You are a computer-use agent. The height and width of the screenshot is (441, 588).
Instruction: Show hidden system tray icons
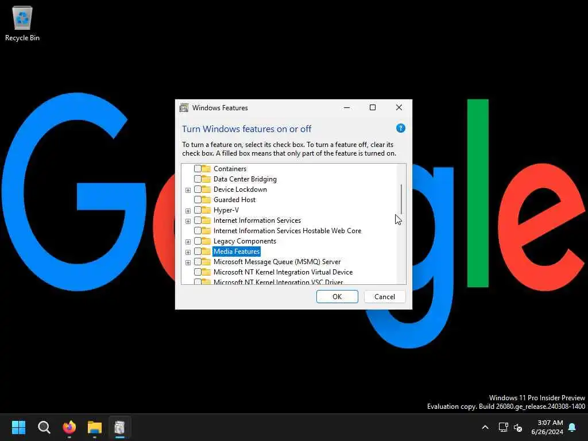pyautogui.click(x=485, y=427)
